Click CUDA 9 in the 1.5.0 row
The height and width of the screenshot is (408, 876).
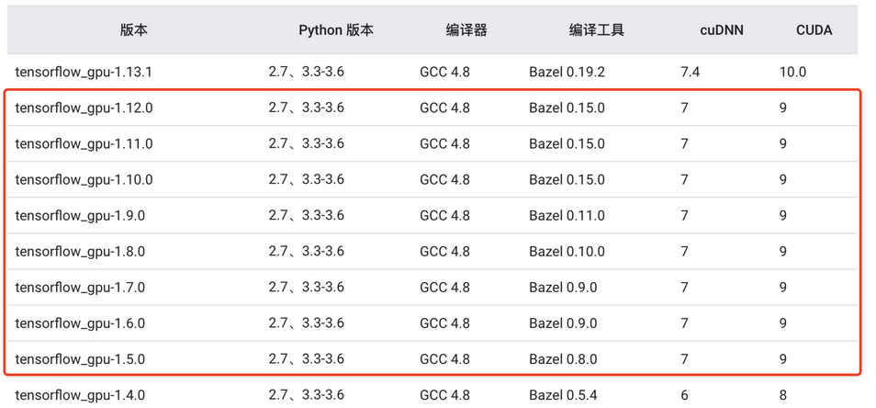point(783,358)
